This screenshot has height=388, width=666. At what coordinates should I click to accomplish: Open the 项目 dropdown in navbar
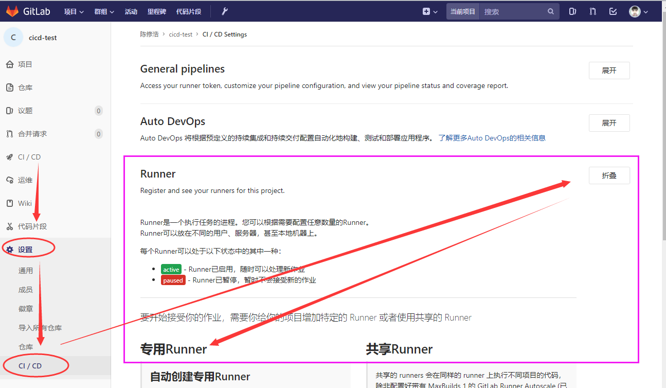(x=74, y=11)
